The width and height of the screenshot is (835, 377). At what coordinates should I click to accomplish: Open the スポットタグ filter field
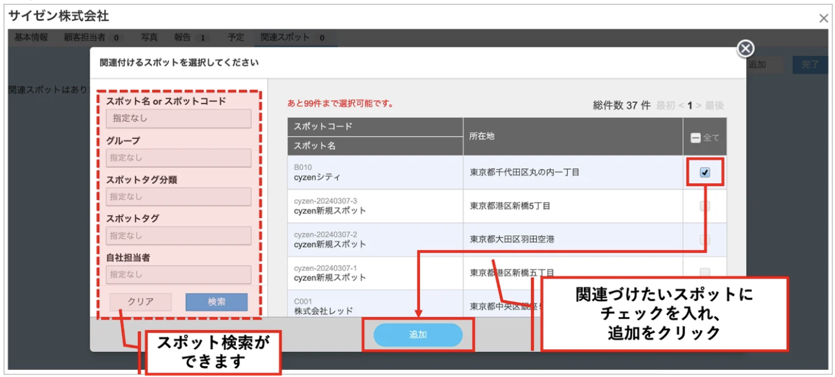(x=178, y=235)
